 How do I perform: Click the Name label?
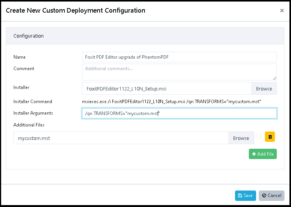tap(20, 57)
